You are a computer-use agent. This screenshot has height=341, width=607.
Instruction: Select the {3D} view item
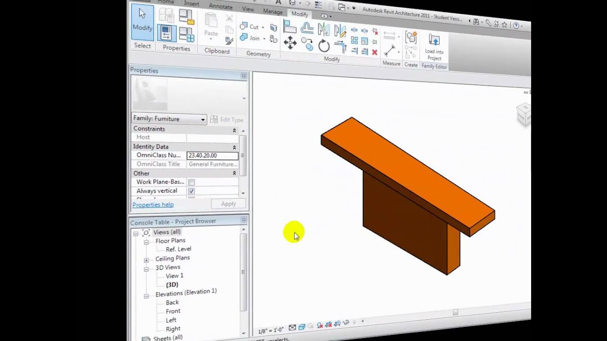click(x=172, y=285)
